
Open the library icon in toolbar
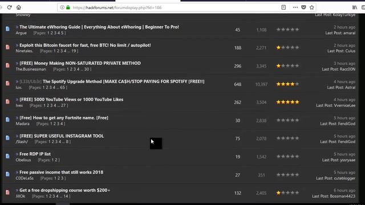(355, 7)
